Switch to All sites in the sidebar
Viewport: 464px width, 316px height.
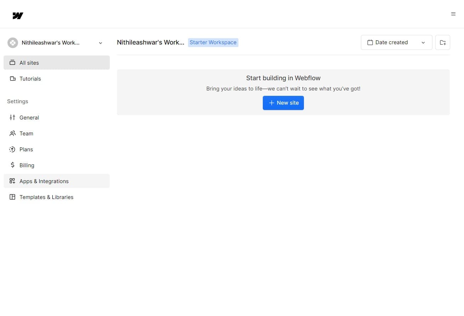(x=29, y=63)
